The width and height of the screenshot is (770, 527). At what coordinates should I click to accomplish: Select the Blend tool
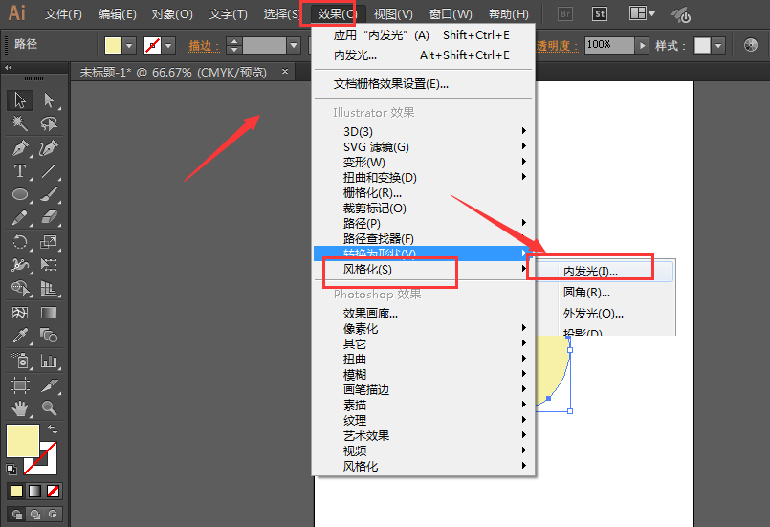(49, 336)
